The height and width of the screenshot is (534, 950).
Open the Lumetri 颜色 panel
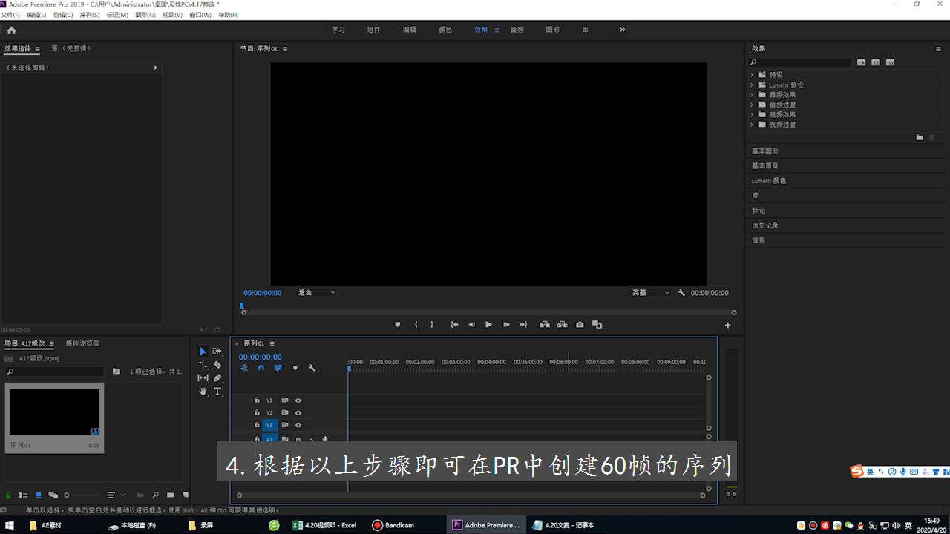[x=769, y=181]
